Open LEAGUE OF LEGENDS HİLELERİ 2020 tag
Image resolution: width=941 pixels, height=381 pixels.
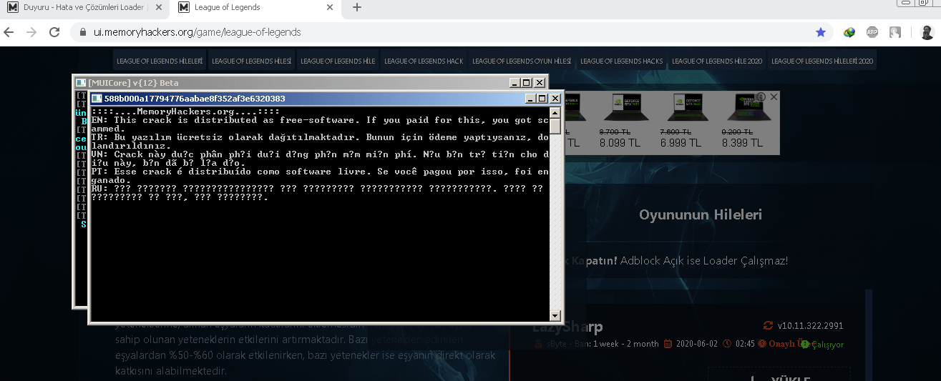(822, 61)
